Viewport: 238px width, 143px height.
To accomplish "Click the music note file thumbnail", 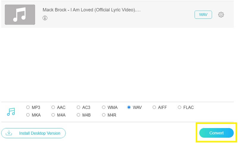I will click(20, 15).
